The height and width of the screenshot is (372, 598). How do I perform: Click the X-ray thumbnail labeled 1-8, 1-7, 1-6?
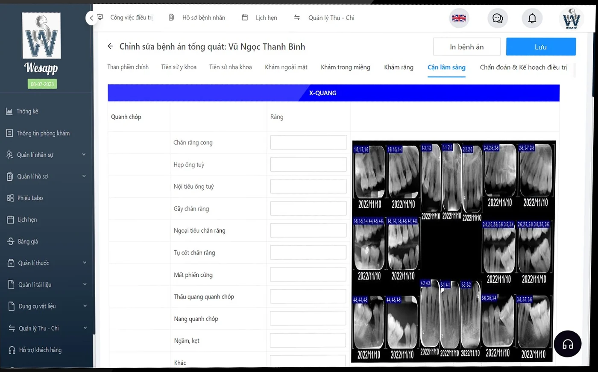pos(370,172)
